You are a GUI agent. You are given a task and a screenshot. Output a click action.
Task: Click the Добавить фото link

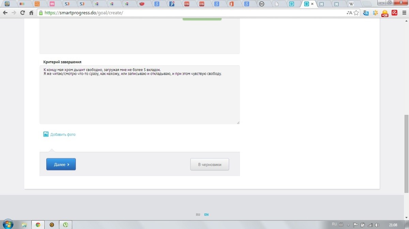tap(63, 135)
